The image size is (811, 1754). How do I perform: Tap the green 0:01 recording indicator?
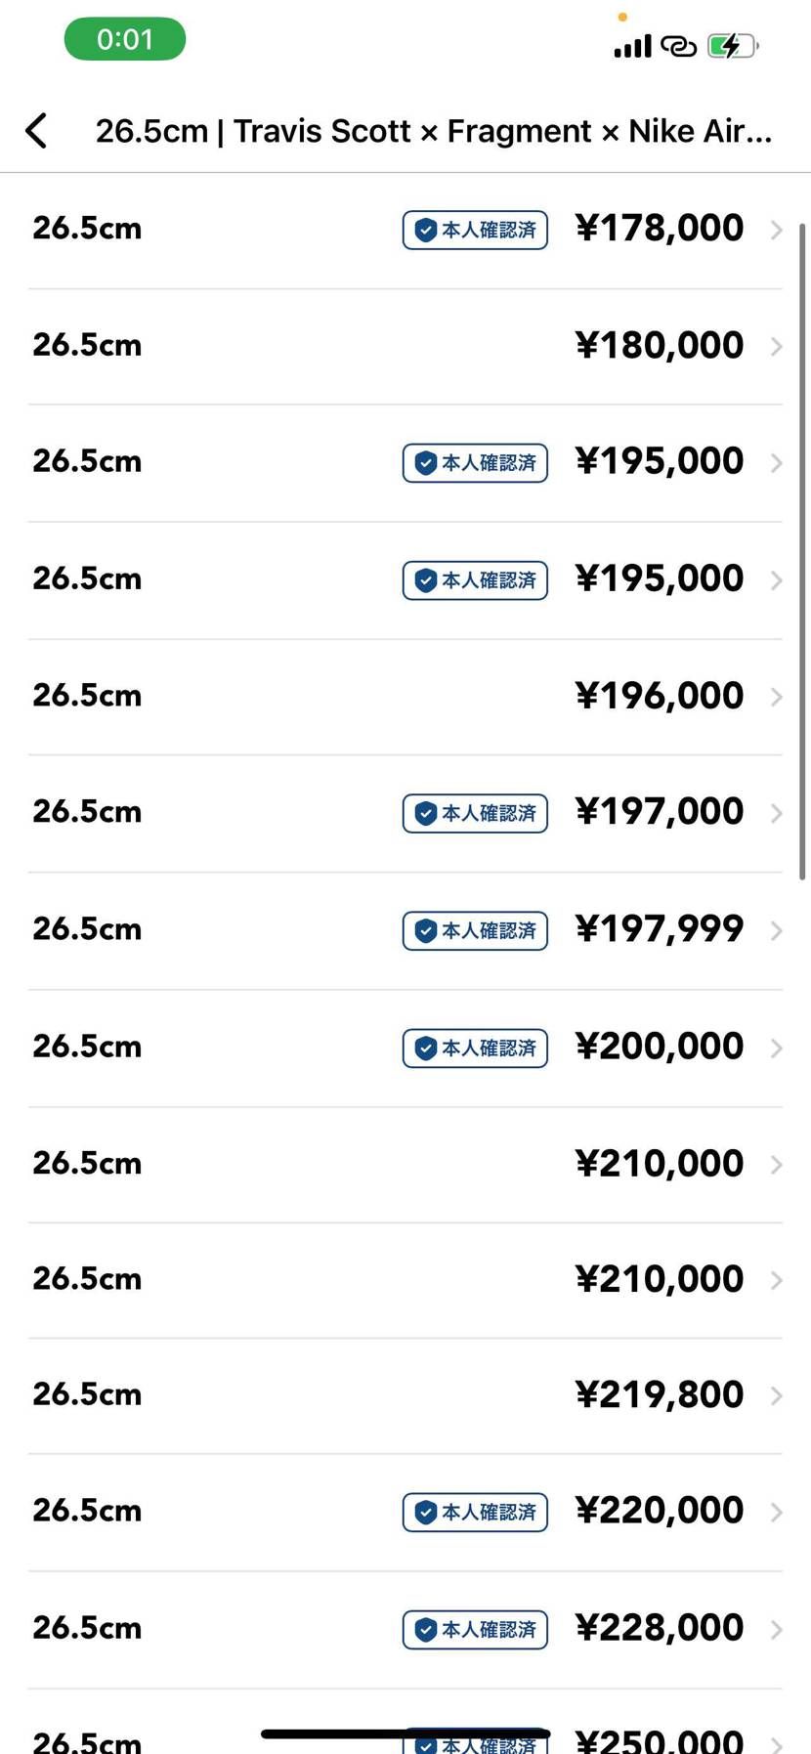click(125, 39)
